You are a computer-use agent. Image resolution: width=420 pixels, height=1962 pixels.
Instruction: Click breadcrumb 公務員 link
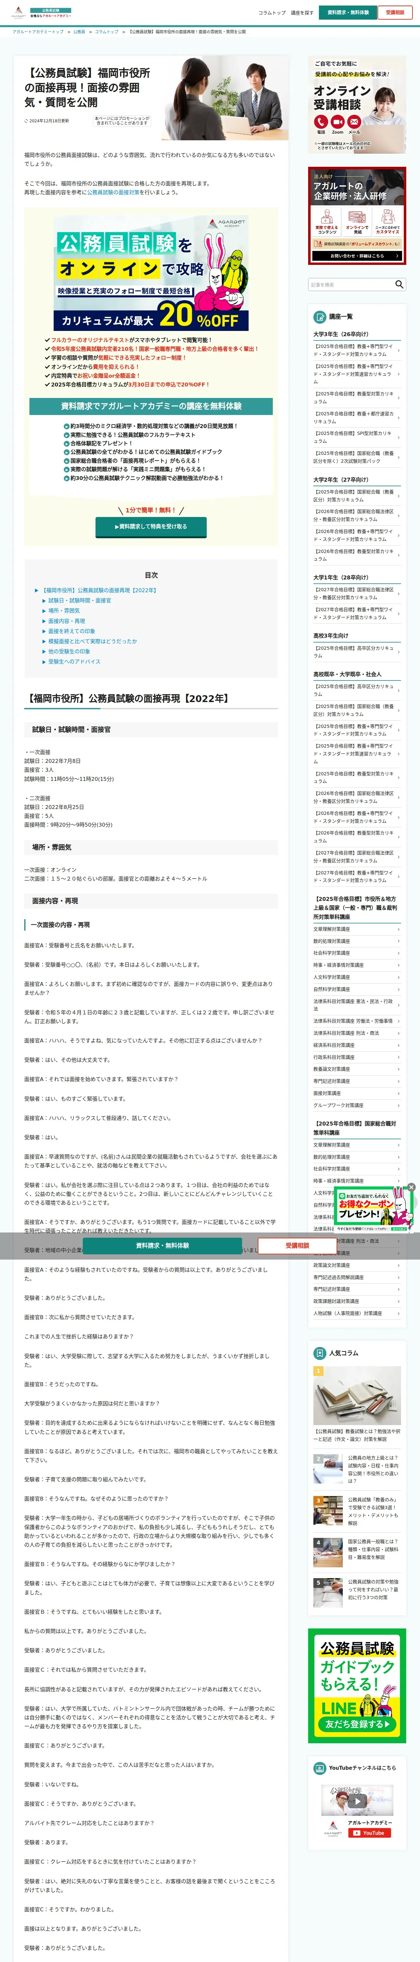coord(79,32)
